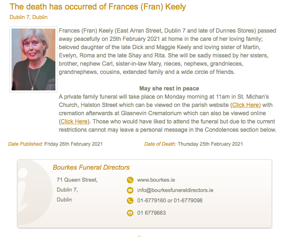Click the death notice title for Frances Keely
Viewport: 288px width, 237px height.
98,7
